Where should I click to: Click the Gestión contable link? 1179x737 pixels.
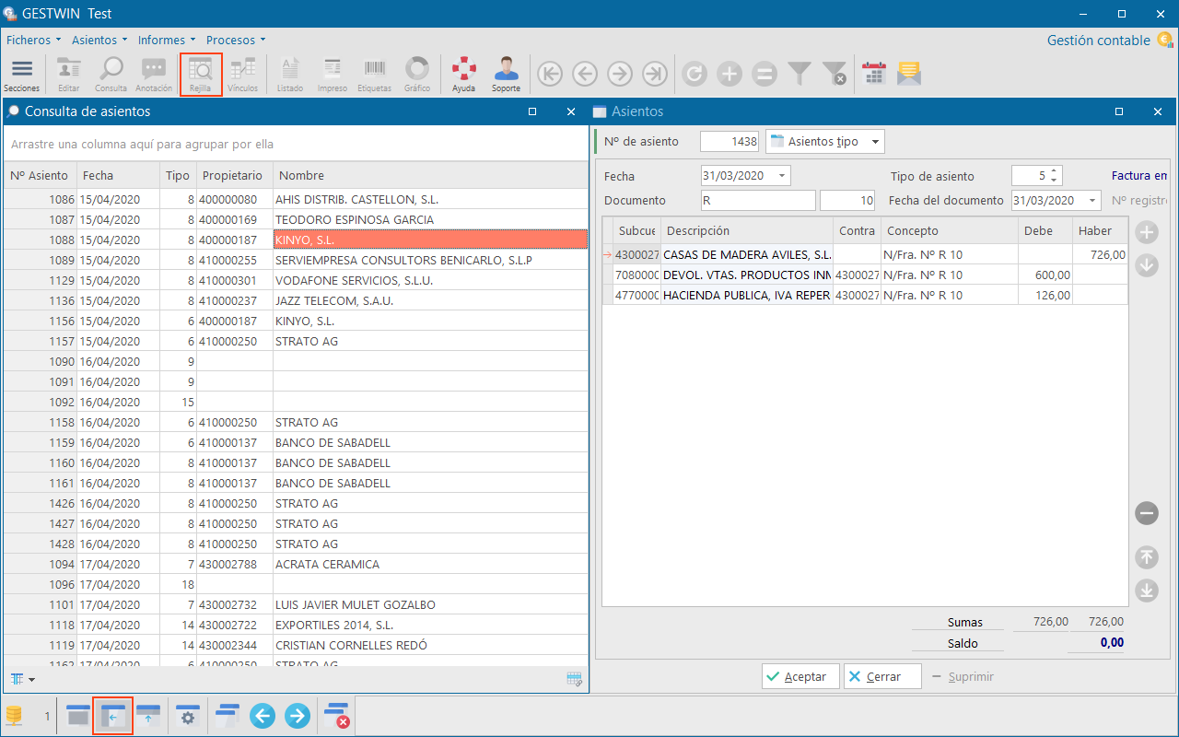click(1099, 41)
